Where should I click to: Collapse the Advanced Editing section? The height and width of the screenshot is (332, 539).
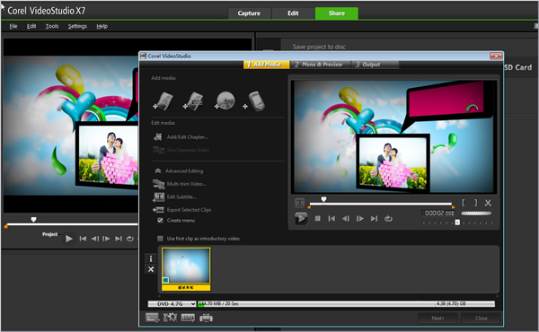(x=158, y=171)
